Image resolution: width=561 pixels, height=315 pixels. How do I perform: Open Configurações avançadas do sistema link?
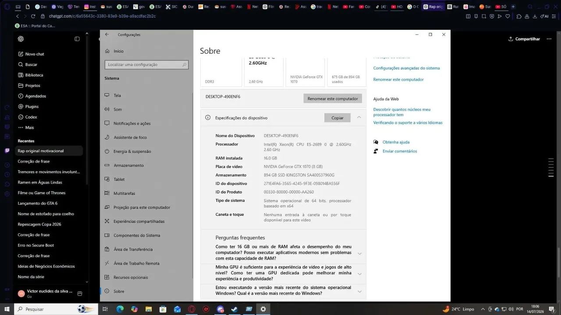[x=406, y=68]
